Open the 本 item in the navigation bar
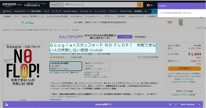206x108 pixels. point(145,11)
